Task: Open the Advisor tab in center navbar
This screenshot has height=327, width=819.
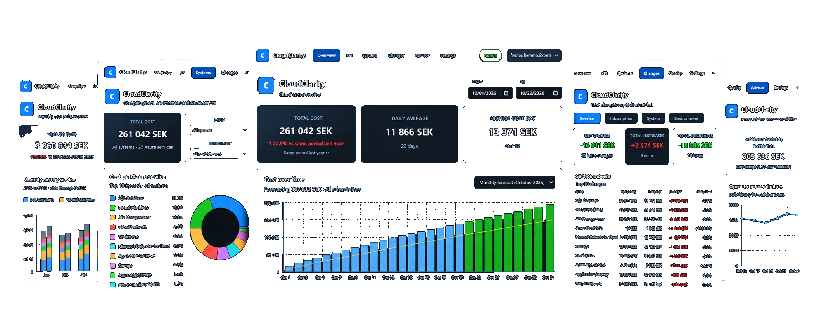Action: pos(422,56)
